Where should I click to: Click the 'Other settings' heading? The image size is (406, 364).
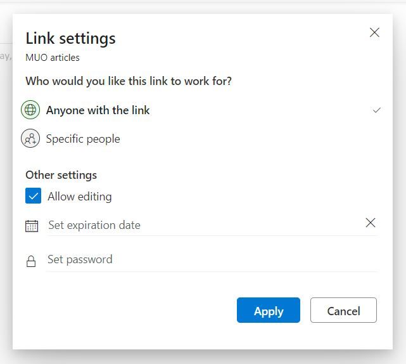click(x=61, y=175)
